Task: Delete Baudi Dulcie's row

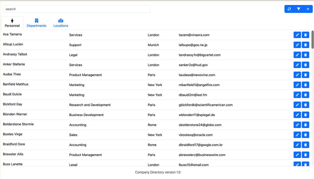Action: click(305, 95)
